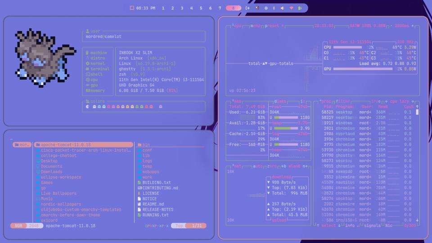Image resolution: width=432 pixels, height=243 pixels.
Task: Select the nordic-wallpapers folder
Action: pyautogui.click(x=58, y=204)
